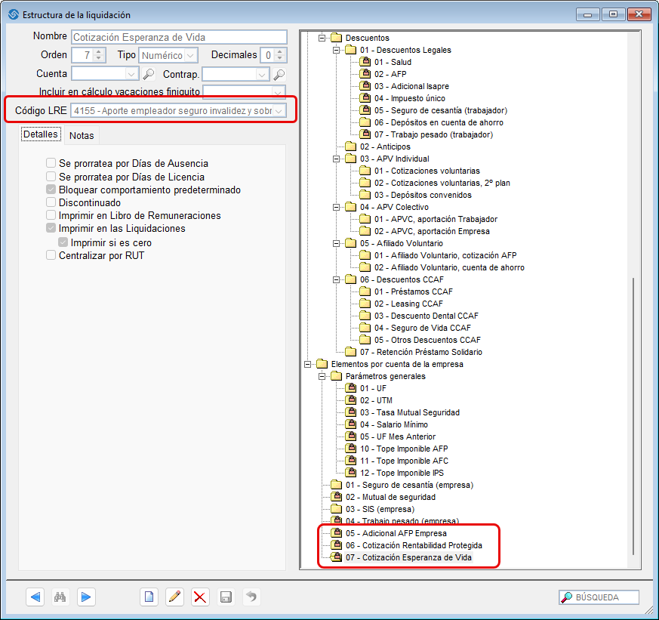Screen dimensions: 659x620
Task: Select locked icon of 01 - UF
Action: [350, 388]
